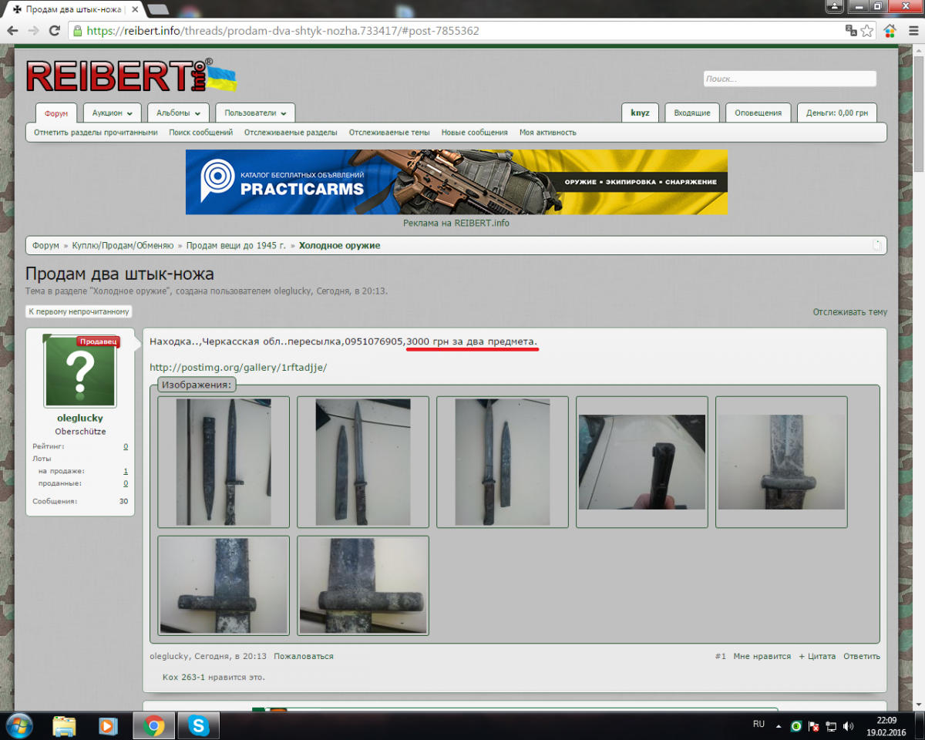Open the Chrome hamburger menu
Screen dimensions: 925x740
912,31
